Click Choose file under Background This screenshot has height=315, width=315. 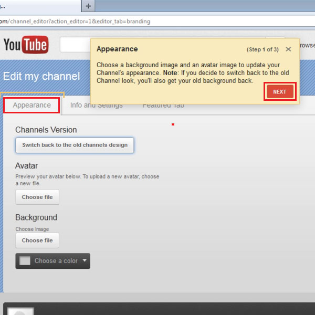(x=37, y=240)
